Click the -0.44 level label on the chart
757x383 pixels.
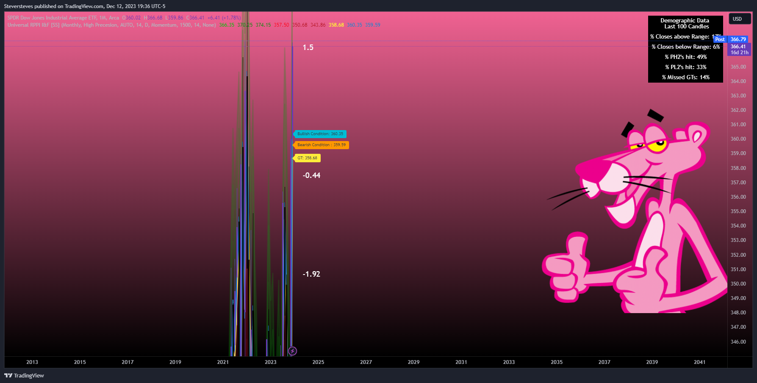pos(311,175)
